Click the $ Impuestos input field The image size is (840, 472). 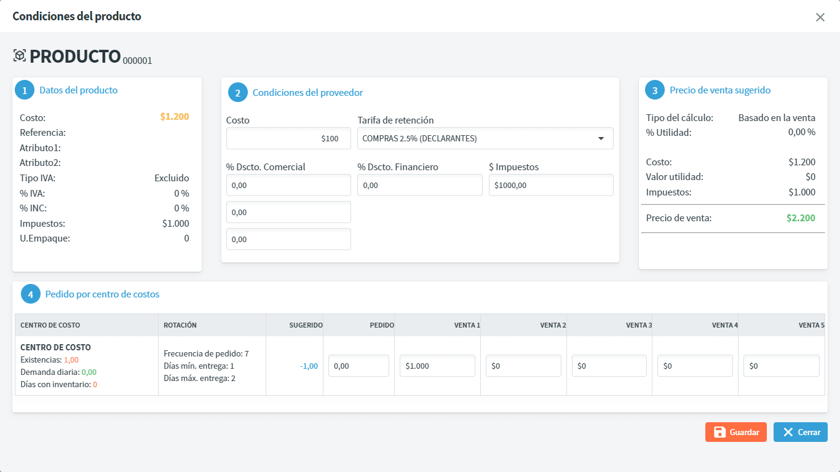551,185
